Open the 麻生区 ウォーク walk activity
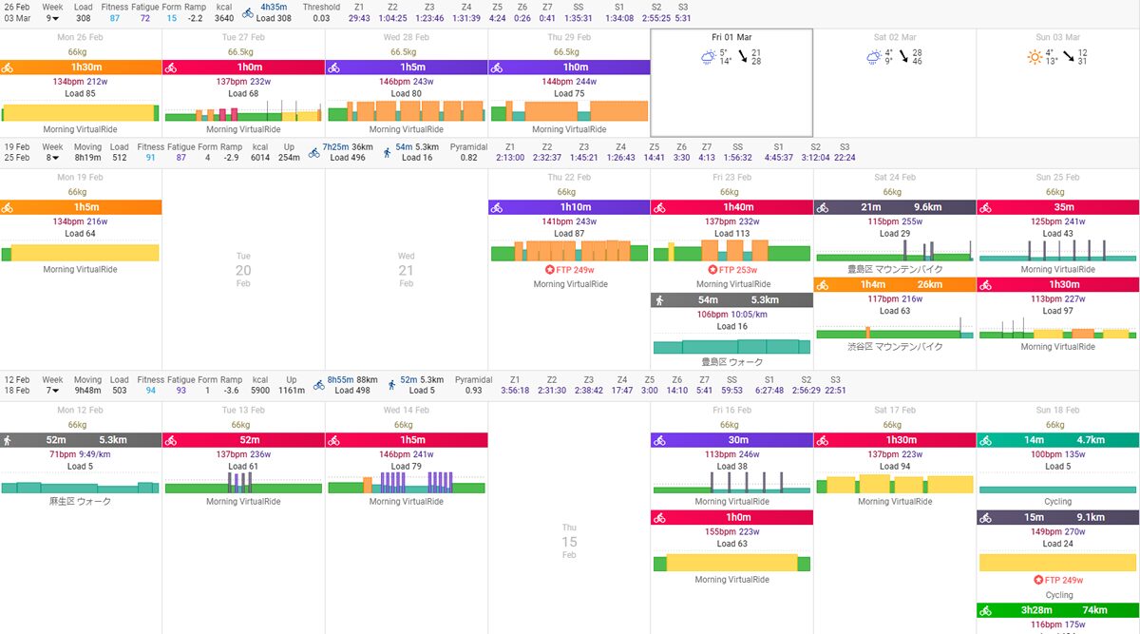Image resolution: width=1140 pixels, height=634 pixels. click(81, 501)
